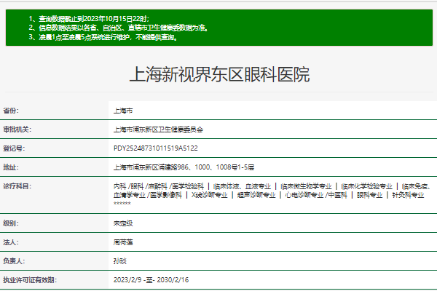Screen dimensions: 437x291
Task: Select the 负责人 name value
Action: click(x=120, y=261)
